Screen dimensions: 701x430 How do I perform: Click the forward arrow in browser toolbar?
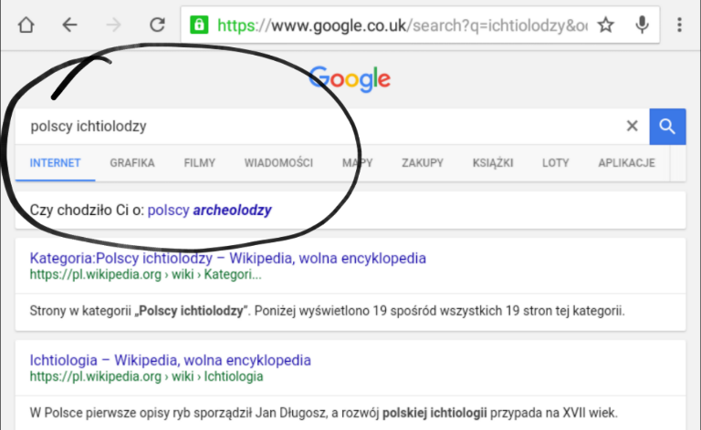(x=113, y=25)
